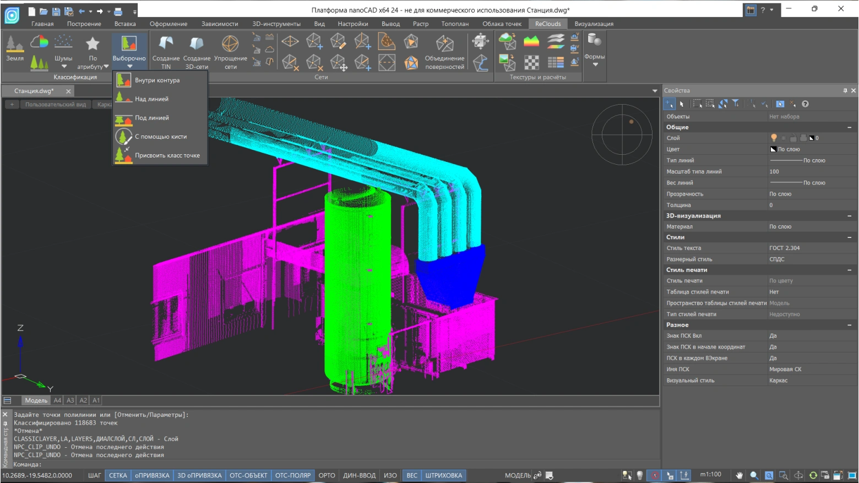Click the МОДЕЛЬ button in status bar
The width and height of the screenshot is (859, 483).
[x=517, y=475]
